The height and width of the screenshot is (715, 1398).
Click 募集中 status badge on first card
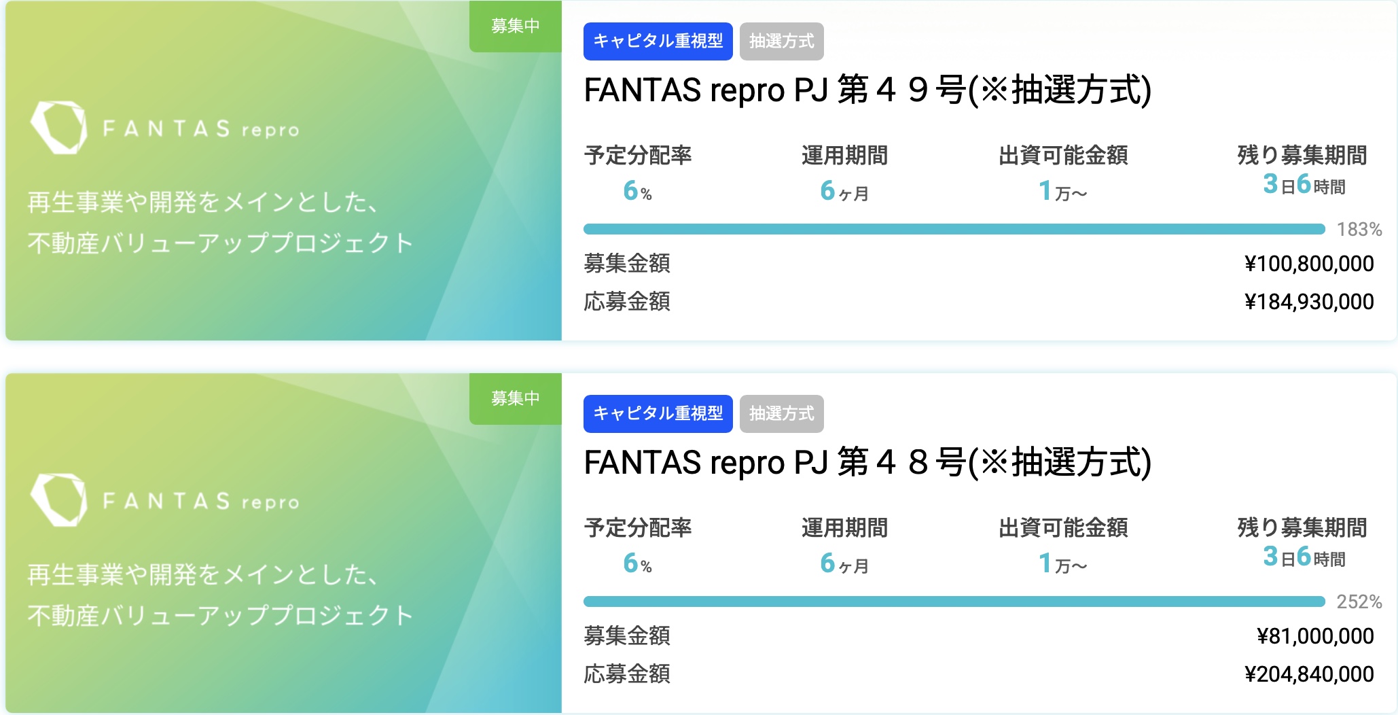pyautogui.click(x=516, y=26)
